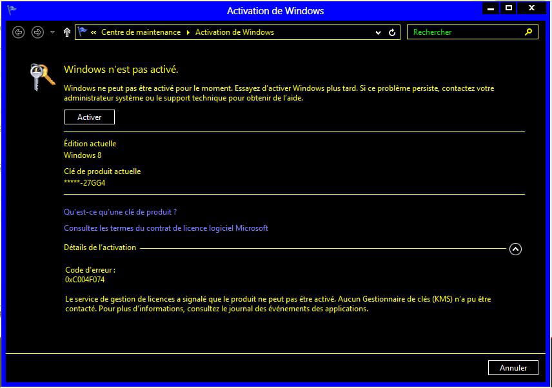Go up one level with the up arrow
This screenshot has width=552, height=388.
[x=67, y=32]
